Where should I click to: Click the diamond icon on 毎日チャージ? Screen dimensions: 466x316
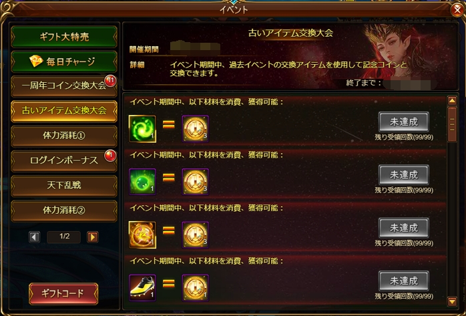[36, 61]
